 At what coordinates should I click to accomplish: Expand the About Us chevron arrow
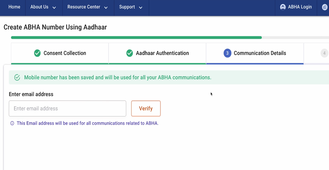click(x=54, y=8)
